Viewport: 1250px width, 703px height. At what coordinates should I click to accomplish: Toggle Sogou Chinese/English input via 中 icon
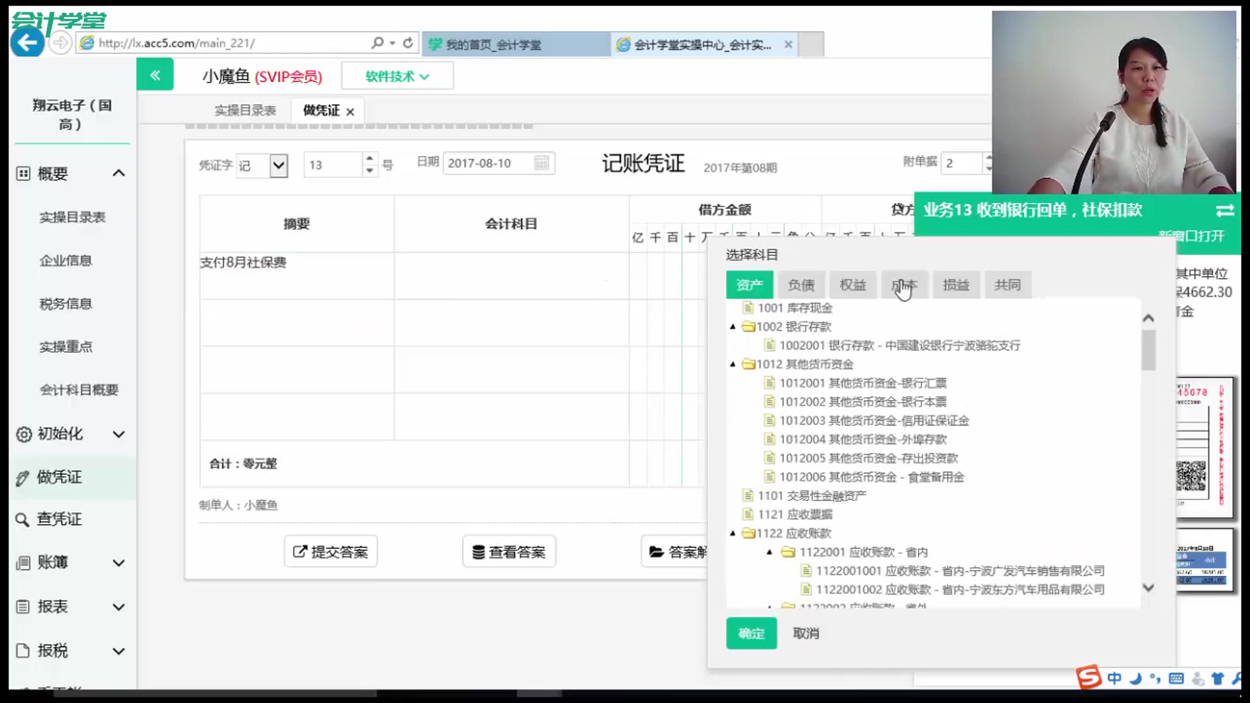pyautogui.click(x=1115, y=678)
